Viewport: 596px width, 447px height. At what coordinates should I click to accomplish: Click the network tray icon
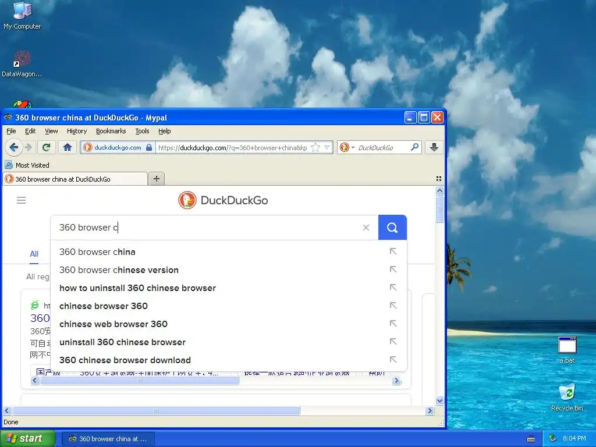[x=552, y=438]
